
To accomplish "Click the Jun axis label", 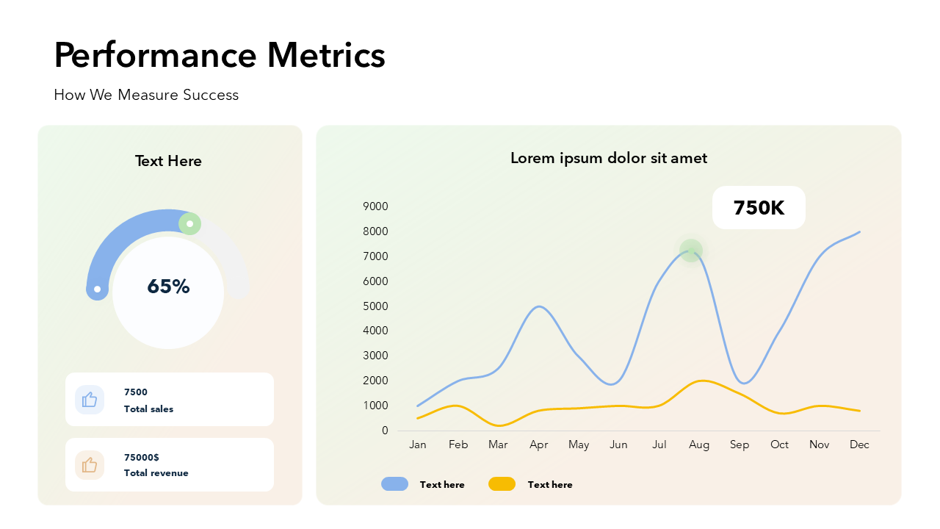I will pos(619,445).
